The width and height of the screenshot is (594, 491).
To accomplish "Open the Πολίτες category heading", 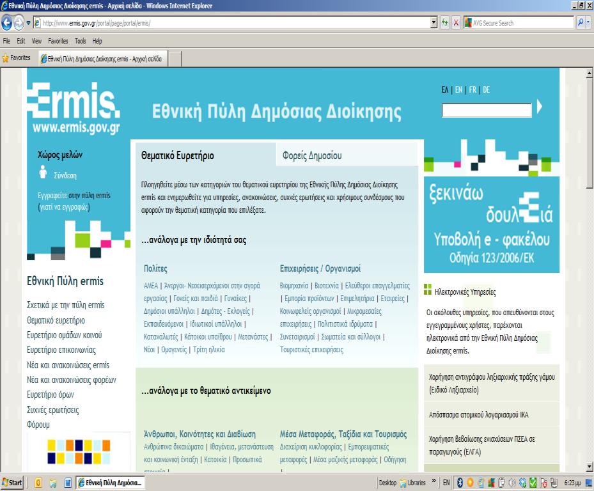I will click(x=155, y=269).
